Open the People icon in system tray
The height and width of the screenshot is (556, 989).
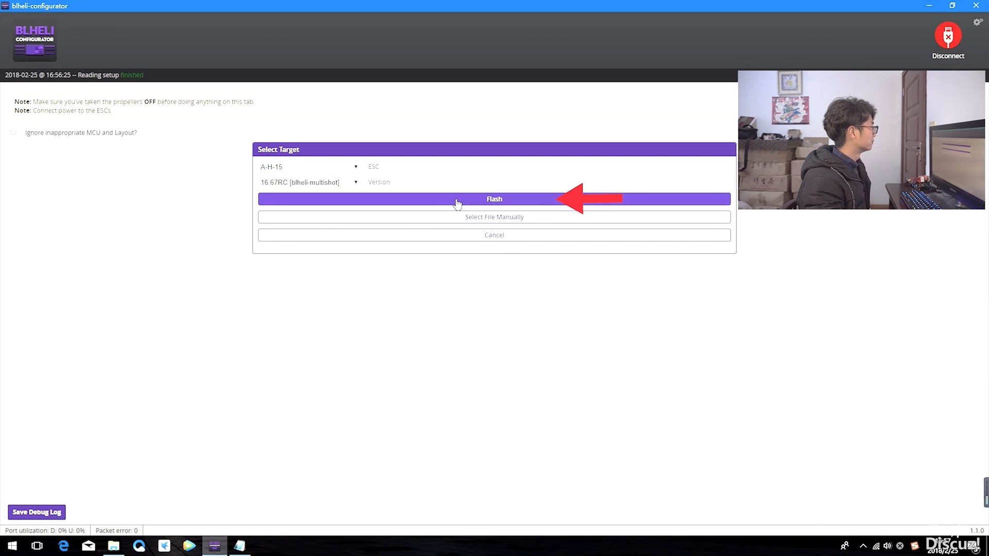(x=845, y=546)
